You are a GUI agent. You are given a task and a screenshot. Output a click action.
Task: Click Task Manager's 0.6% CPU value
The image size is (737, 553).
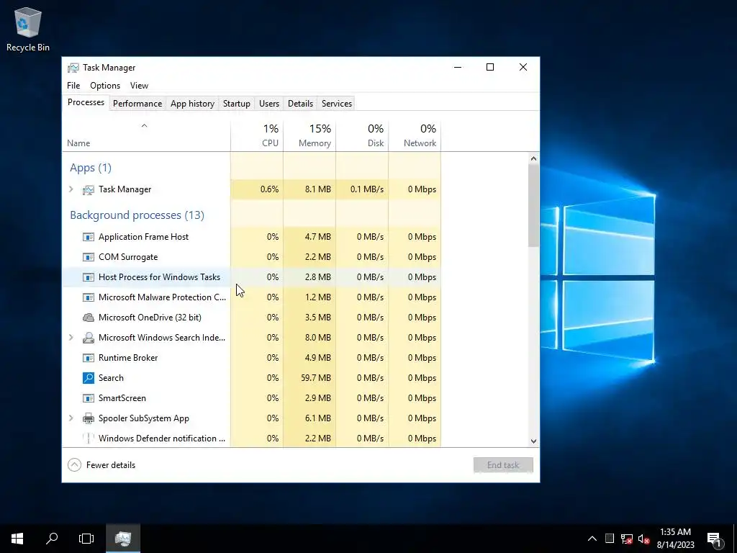point(269,189)
